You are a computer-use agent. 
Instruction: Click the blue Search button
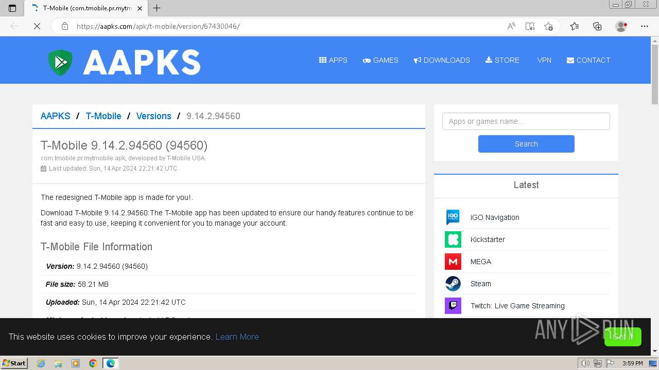pos(526,144)
